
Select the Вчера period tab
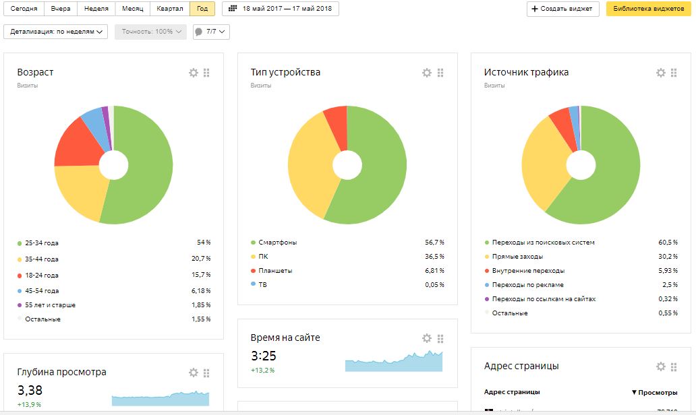click(61, 9)
